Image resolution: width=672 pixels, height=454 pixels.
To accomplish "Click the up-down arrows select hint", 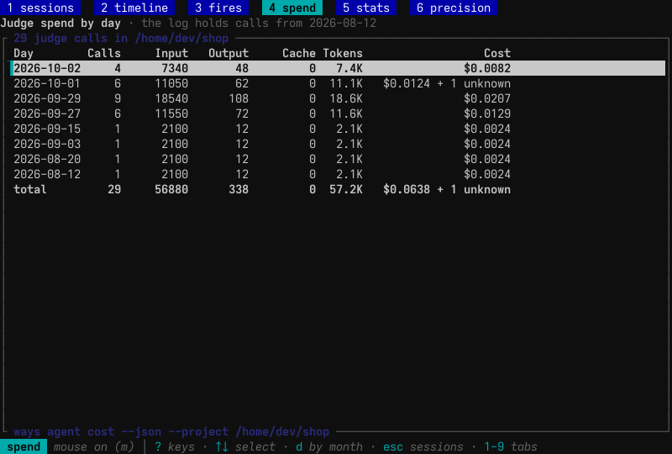I will [x=245, y=446].
